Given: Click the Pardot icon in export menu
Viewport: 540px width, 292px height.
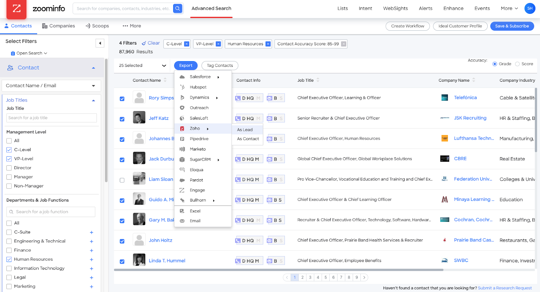Looking at the screenshot, I should (182, 180).
